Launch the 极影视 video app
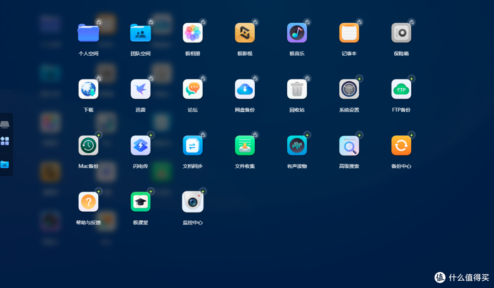Screen dimensions: 494x288 [x=245, y=33]
